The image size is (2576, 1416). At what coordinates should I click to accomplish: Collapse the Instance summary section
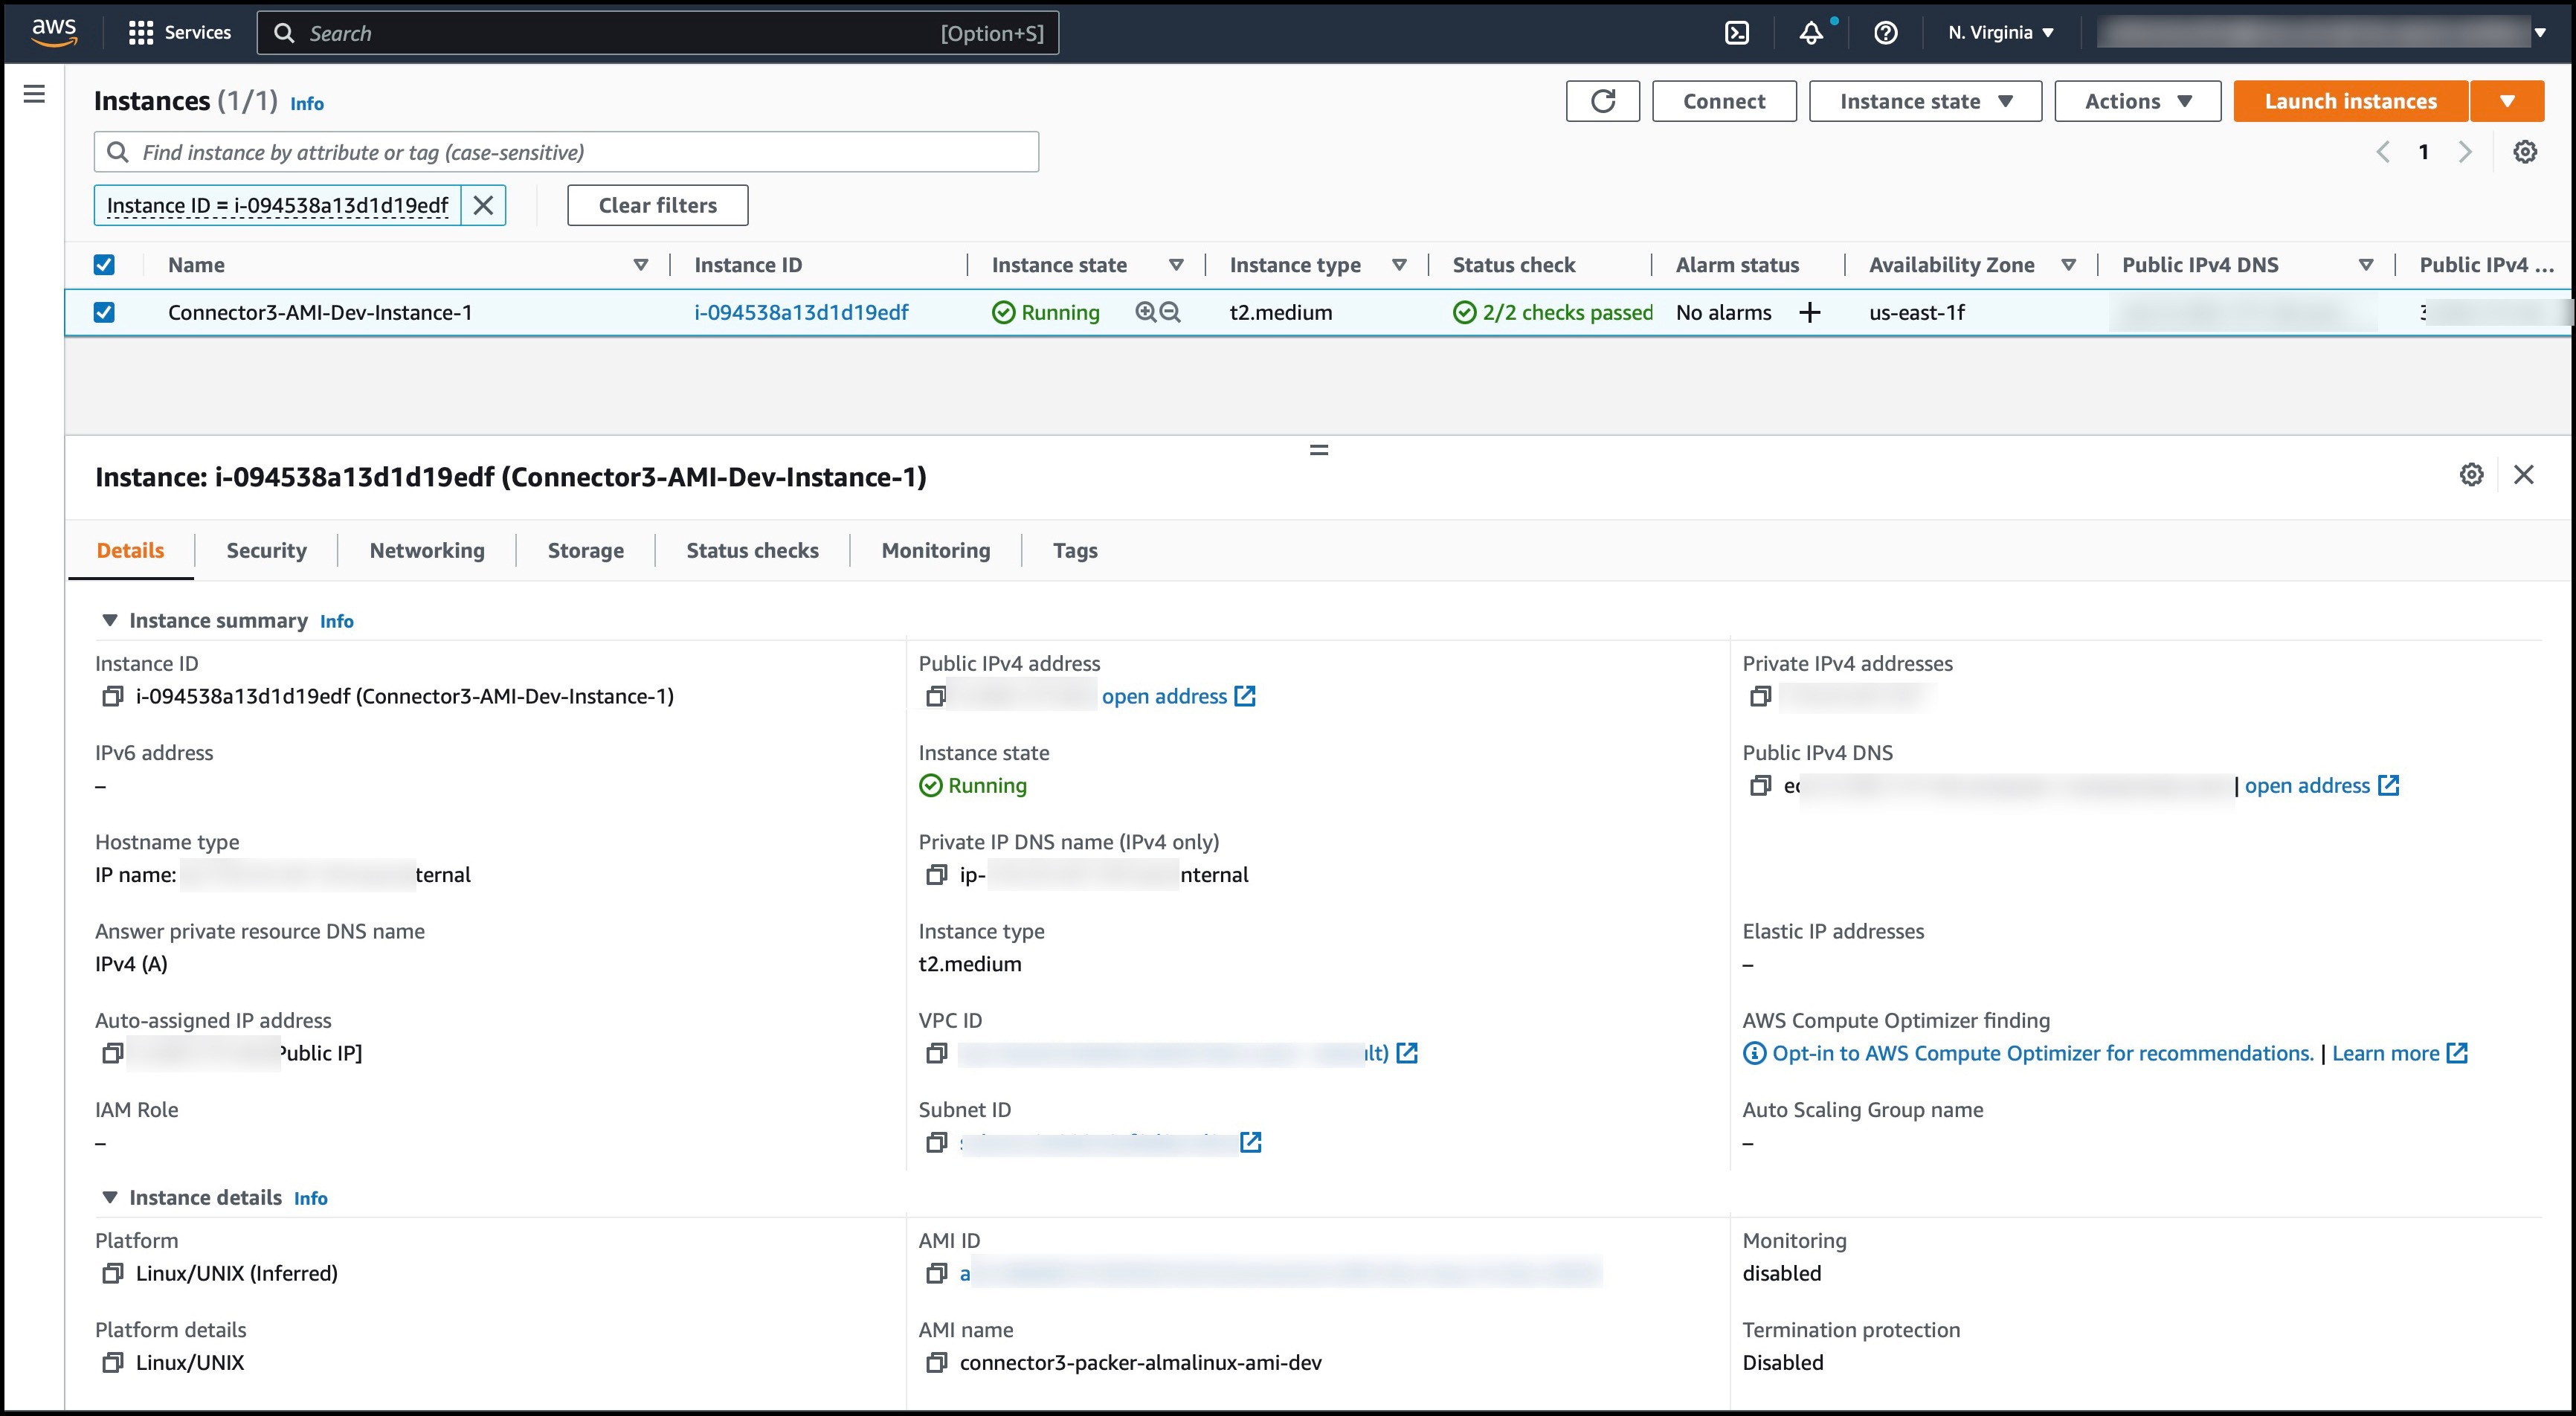click(x=111, y=620)
